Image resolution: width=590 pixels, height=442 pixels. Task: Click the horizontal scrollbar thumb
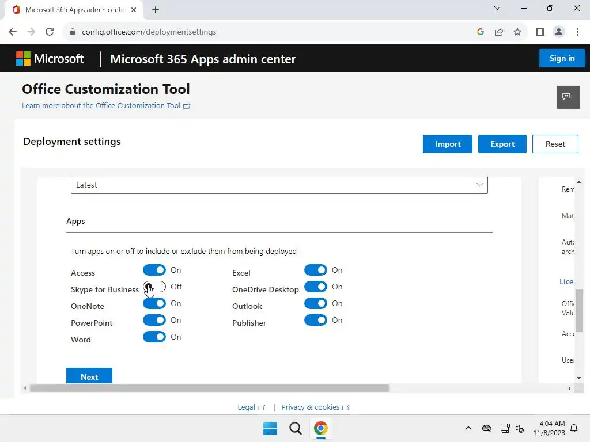(x=210, y=388)
